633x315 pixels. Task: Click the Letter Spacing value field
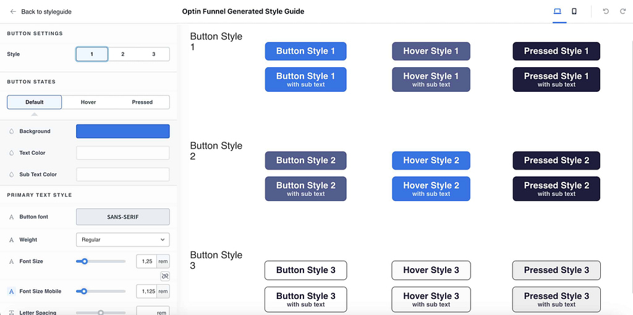point(147,311)
